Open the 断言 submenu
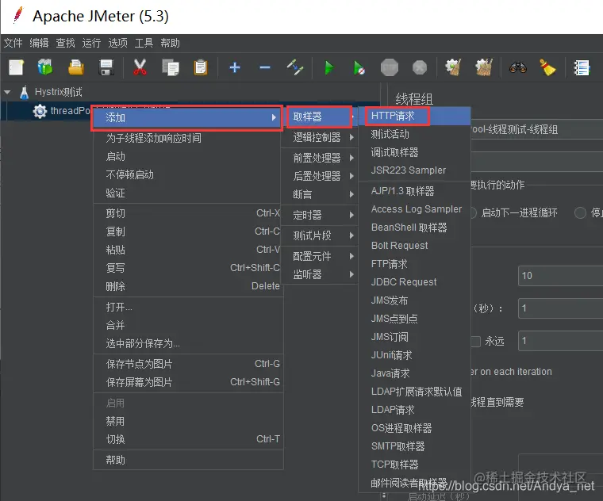603x501 pixels. coord(320,194)
